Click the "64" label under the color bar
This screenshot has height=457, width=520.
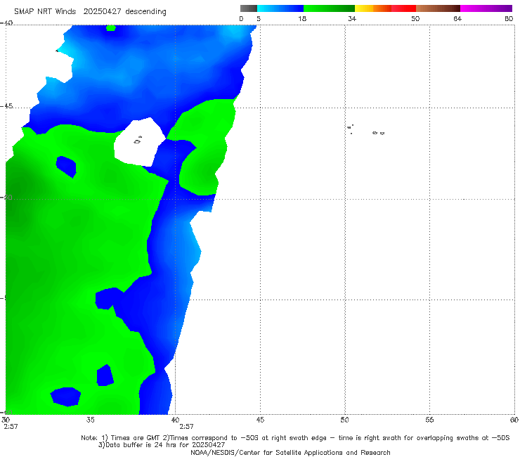(x=457, y=19)
